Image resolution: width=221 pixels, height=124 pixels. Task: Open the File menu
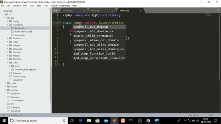pos(3,6)
